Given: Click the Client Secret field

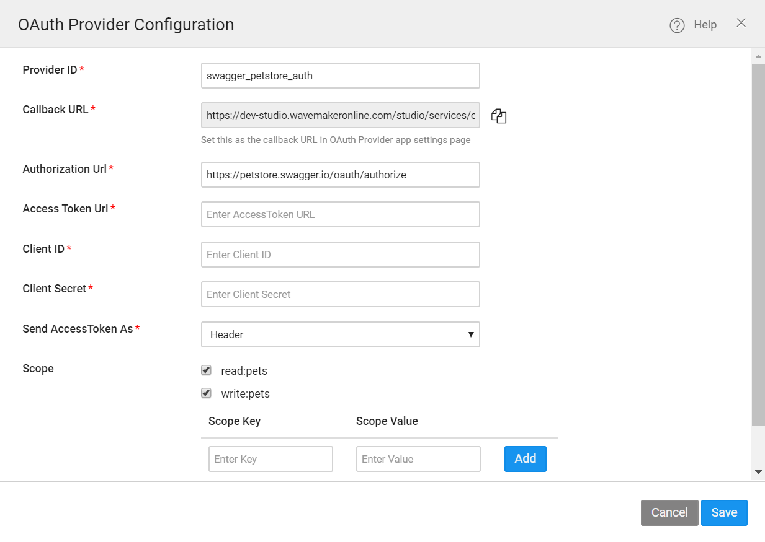Looking at the screenshot, I should pos(340,294).
